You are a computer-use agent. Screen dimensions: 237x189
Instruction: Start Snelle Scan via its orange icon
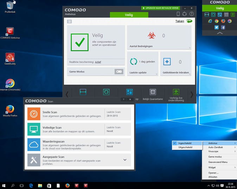click(34, 114)
